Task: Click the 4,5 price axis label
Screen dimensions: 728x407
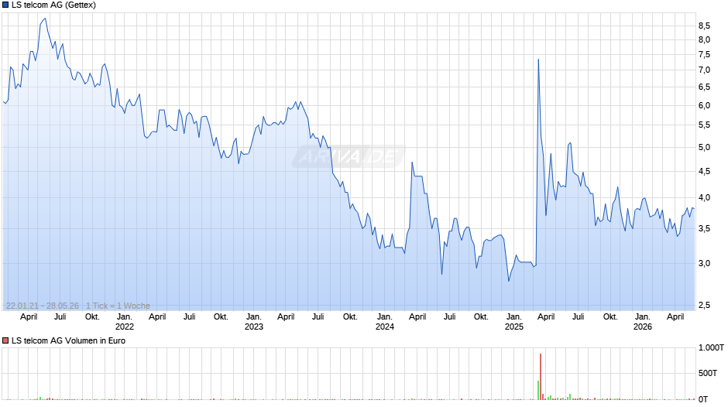Action: [x=704, y=172]
